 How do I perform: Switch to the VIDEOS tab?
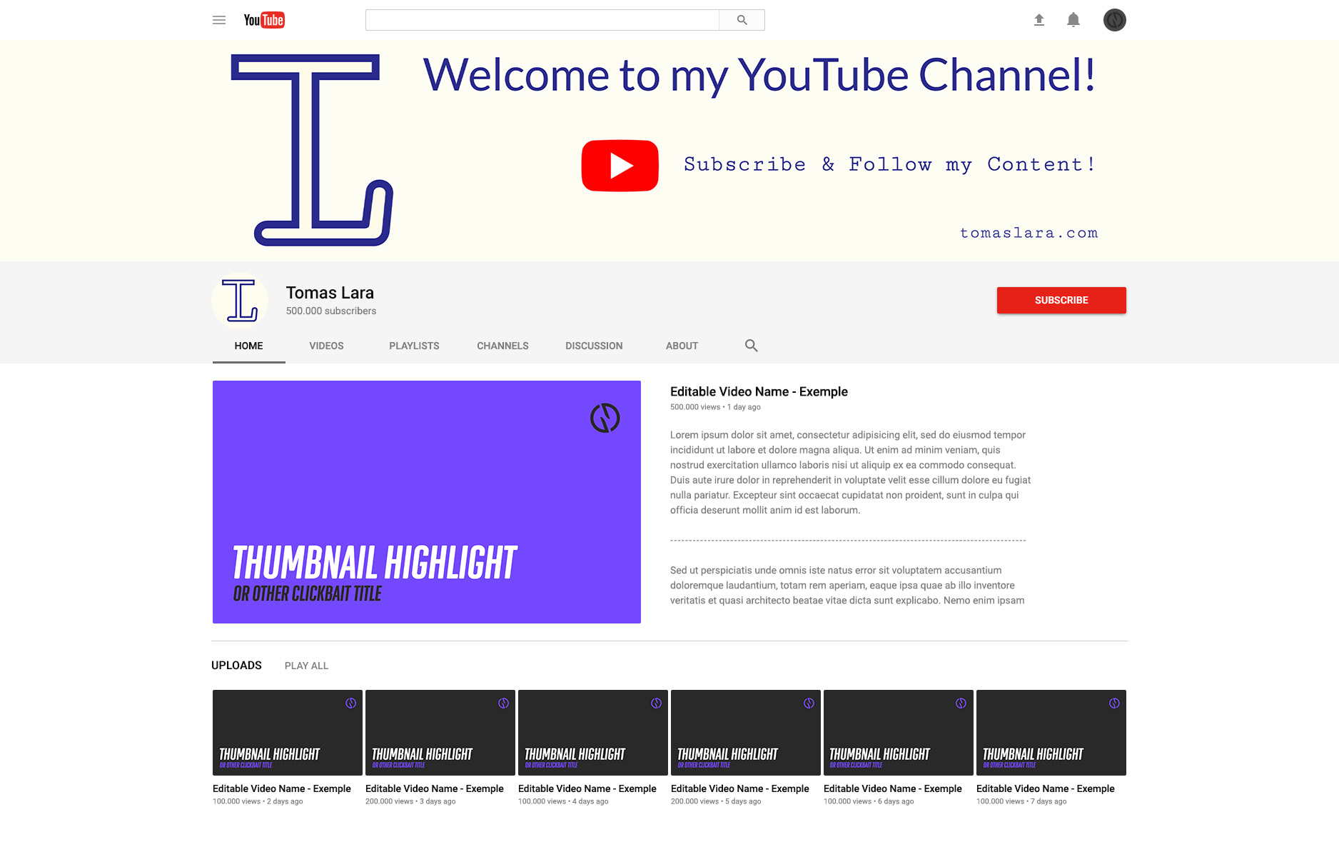coord(326,346)
